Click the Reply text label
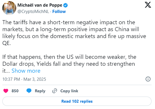 point(40,91)
